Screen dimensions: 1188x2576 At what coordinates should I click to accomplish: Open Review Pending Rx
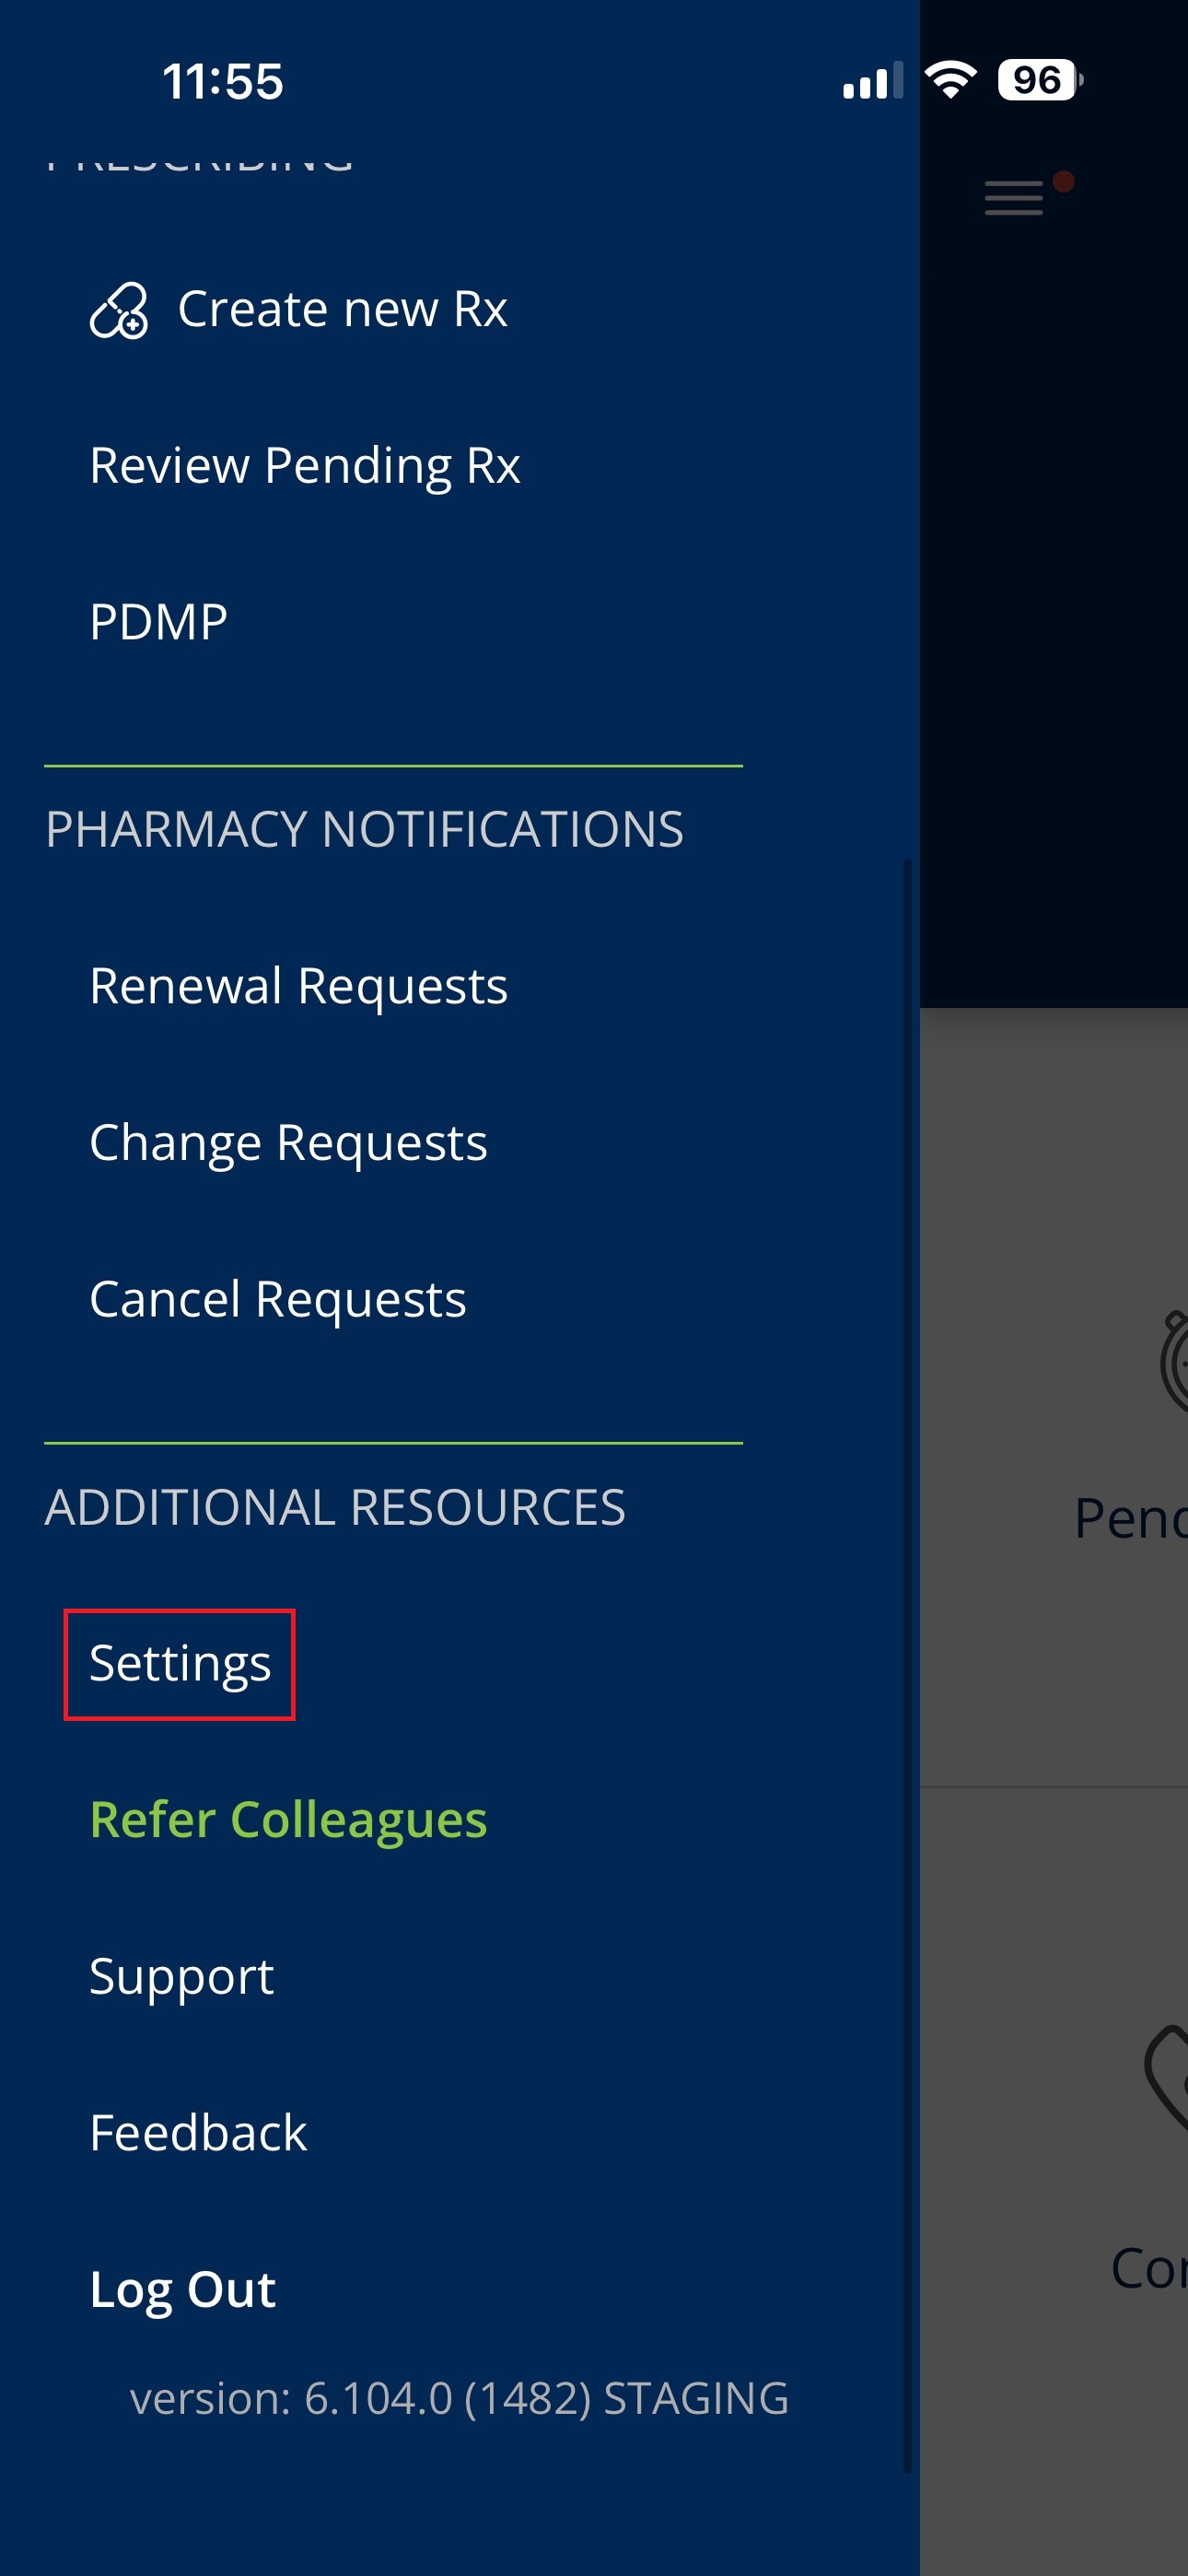coord(304,466)
